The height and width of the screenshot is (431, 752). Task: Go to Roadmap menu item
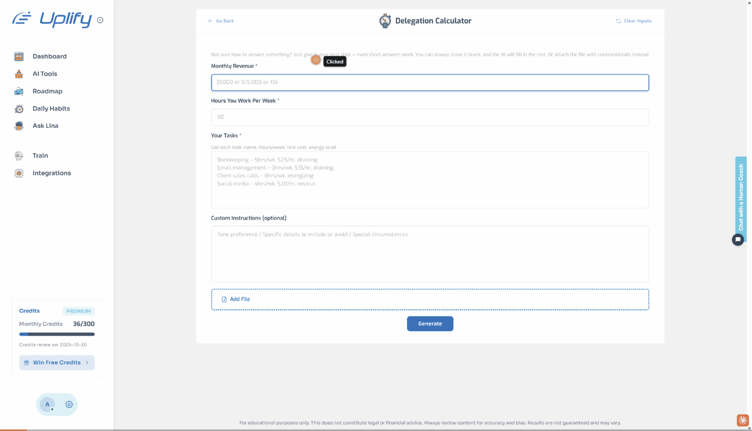(x=48, y=91)
